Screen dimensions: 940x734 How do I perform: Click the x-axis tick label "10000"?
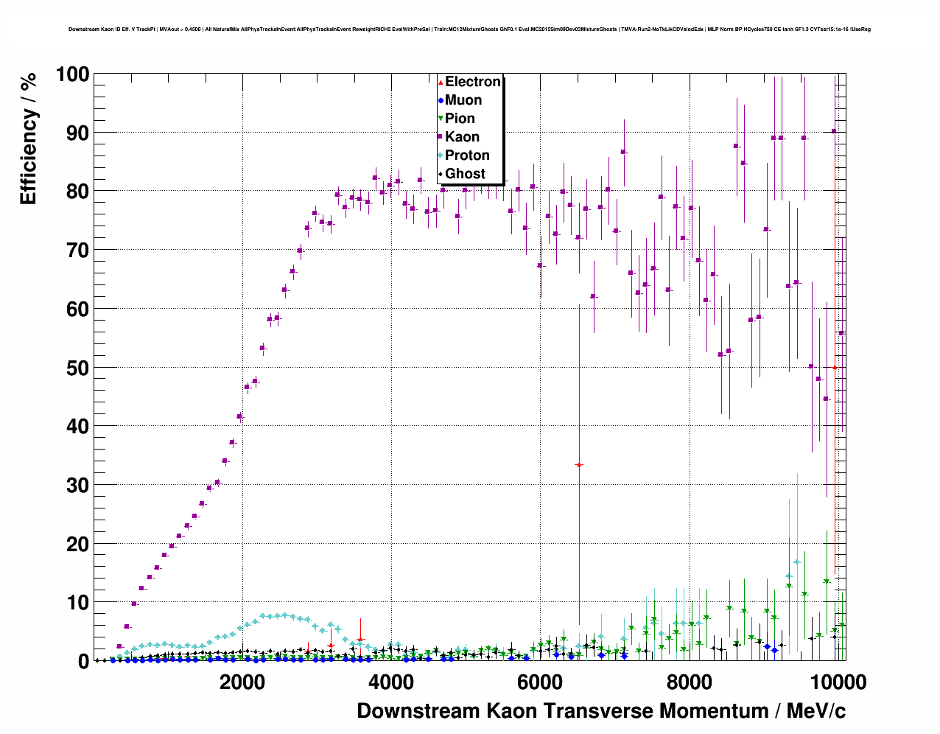837,682
